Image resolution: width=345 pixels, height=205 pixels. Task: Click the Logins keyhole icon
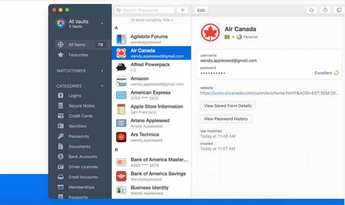60,95
